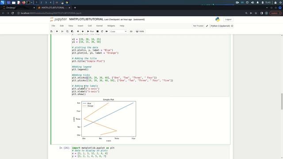Click the Python 3 (ipykernel) label
283x159 pixels.
click(x=220, y=26)
